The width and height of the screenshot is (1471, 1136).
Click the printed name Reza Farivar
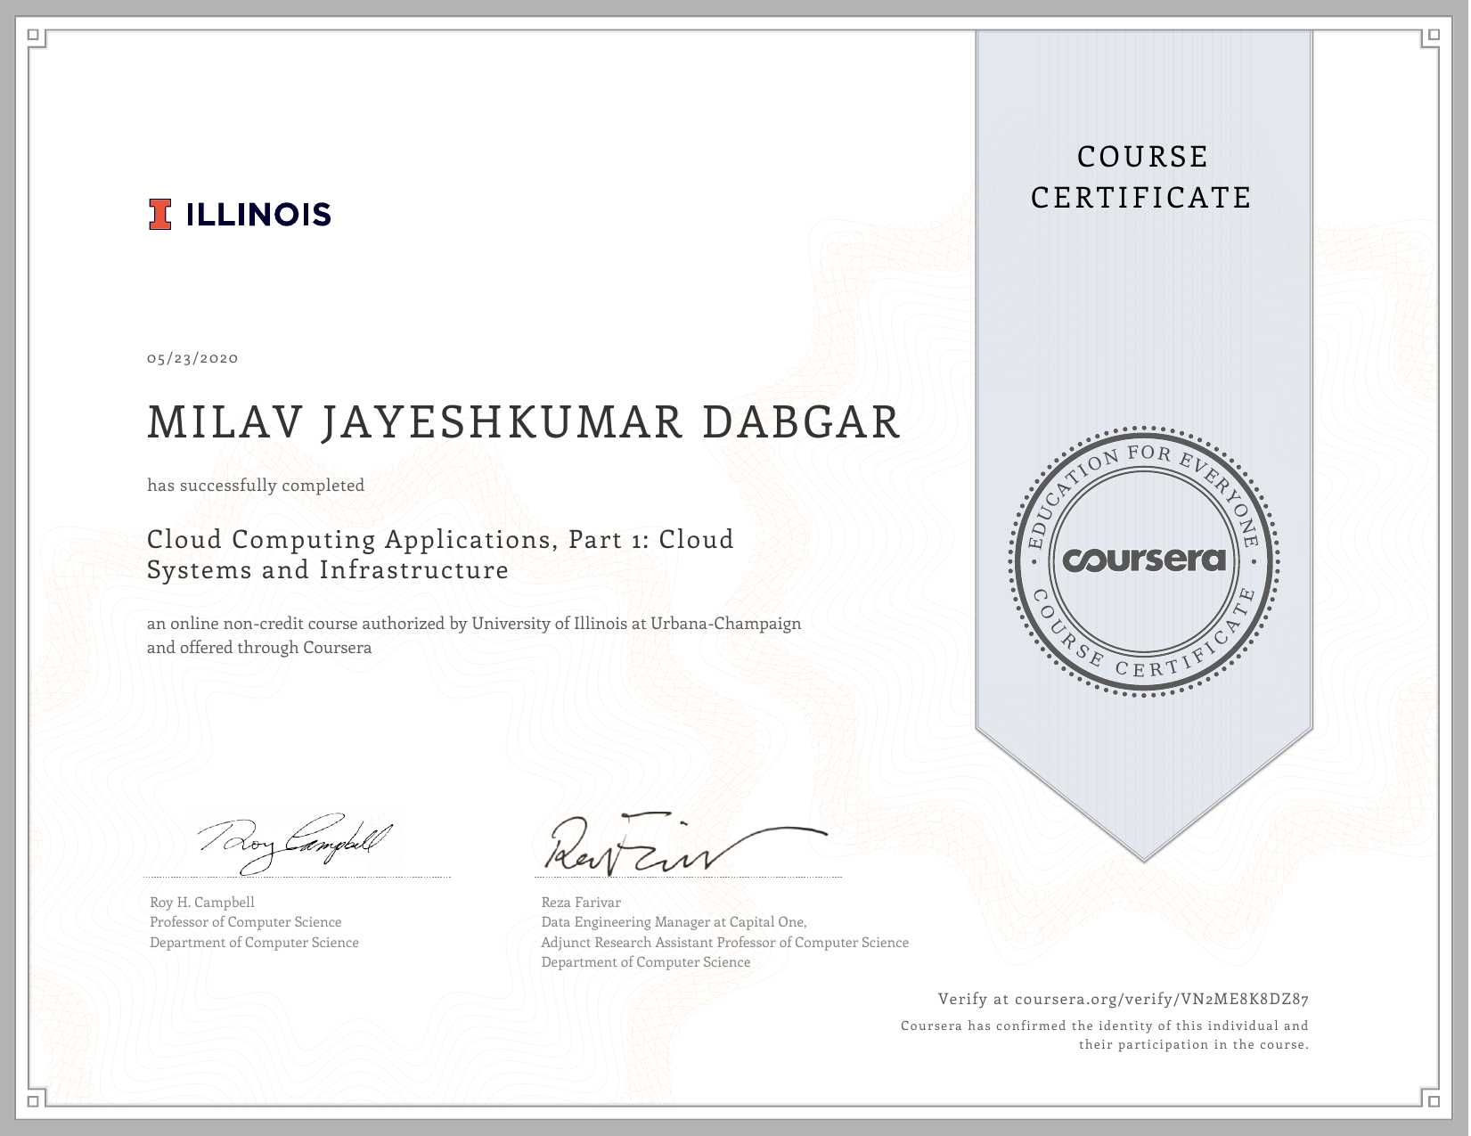(581, 902)
